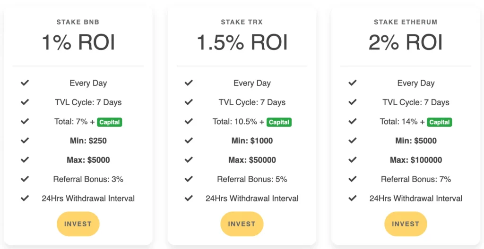Click the STAKE TRX plan title
Image resolution: width=484 pixels, height=249 pixels.
coord(242,22)
